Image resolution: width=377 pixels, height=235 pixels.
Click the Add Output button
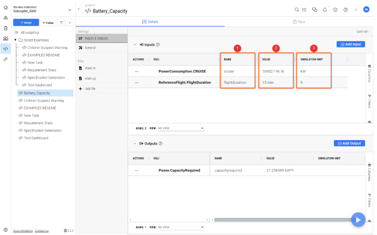349,143
